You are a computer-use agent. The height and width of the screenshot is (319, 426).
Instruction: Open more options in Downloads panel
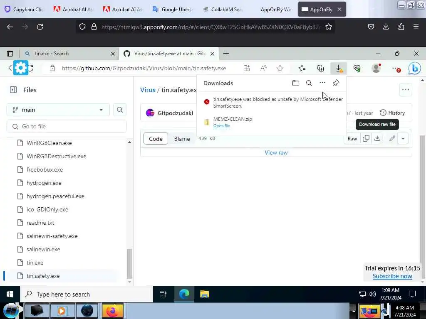[x=322, y=83]
